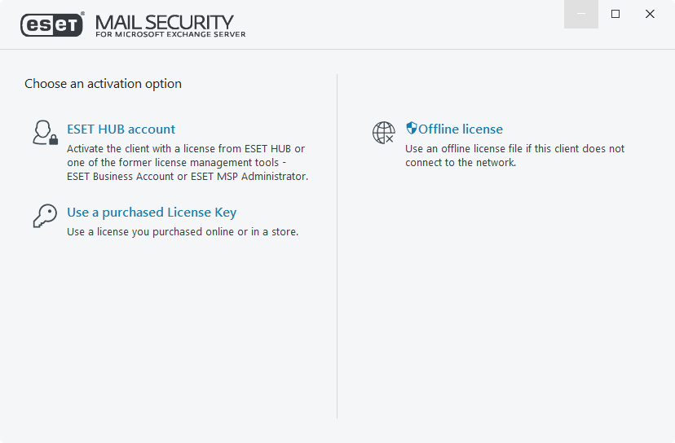Screen dimensions: 675x443
Task: Click the key icon for License Key
Action: point(44,215)
